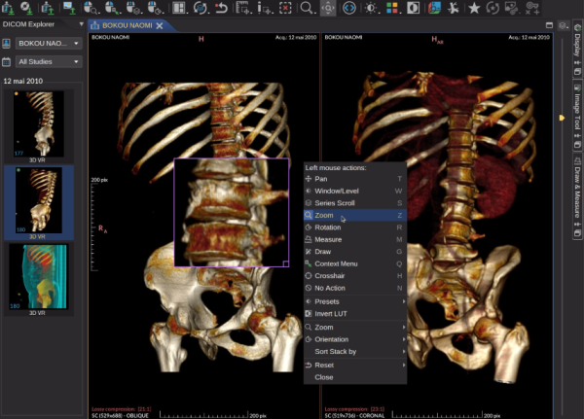The height and width of the screenshot is (419, 584).
Task: Click the 3D orthogonal MPR cube icon
Action: click(434, 8)
